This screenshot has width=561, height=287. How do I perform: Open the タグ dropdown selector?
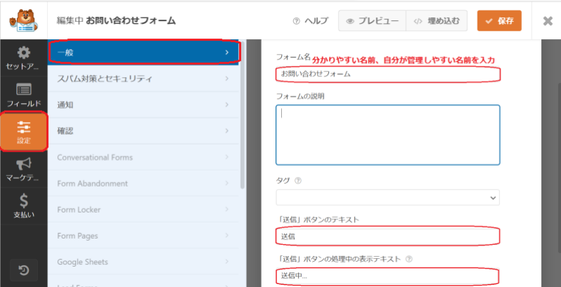(x=388, y=198)
